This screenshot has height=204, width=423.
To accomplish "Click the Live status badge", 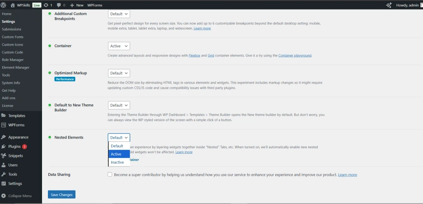I will (x=37, y=5).
